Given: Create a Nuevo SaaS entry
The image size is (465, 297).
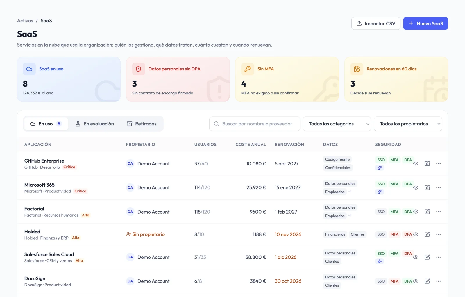Looking at the screenshot, I should coord(425,23).
